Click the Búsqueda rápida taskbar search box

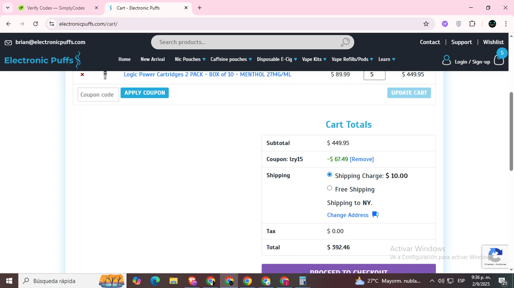(72, 281)
